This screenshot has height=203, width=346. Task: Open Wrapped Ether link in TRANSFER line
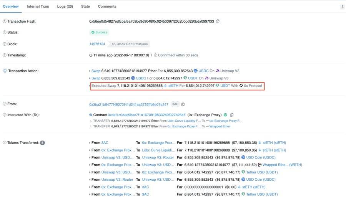pyautogui.click(x=220, y=126)
